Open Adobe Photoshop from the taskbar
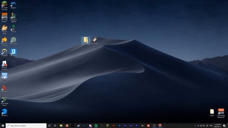This screenshot has width=228, height=128. (119, 126)
